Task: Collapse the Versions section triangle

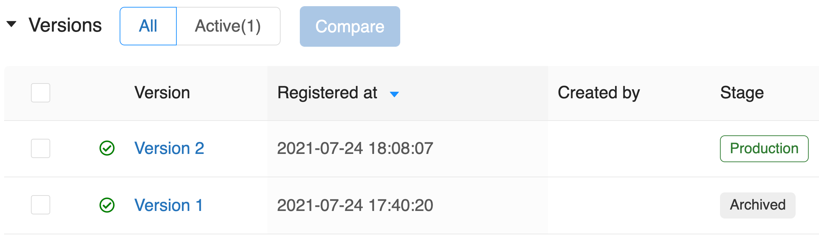Action: point(11,24)
